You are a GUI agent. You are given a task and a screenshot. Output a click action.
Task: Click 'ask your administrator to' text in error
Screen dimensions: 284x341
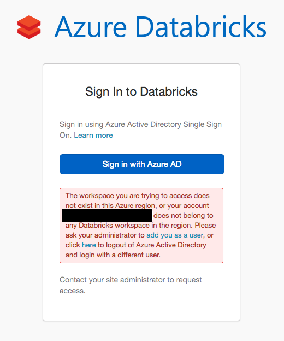105,235
